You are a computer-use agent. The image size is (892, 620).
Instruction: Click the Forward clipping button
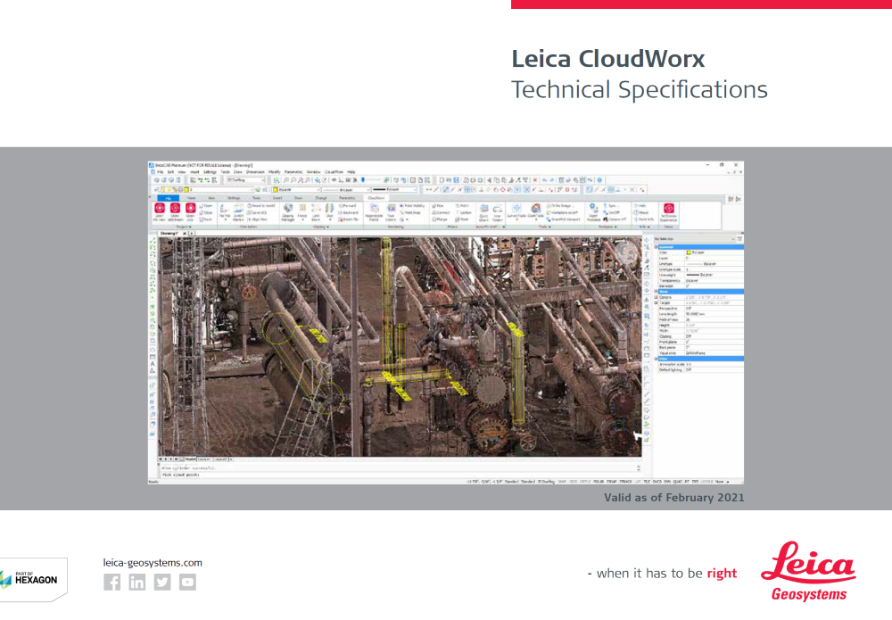[347, 205]
